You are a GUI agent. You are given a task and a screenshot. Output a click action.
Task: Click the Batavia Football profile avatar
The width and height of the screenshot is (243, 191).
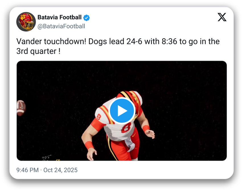pos(26,22)
